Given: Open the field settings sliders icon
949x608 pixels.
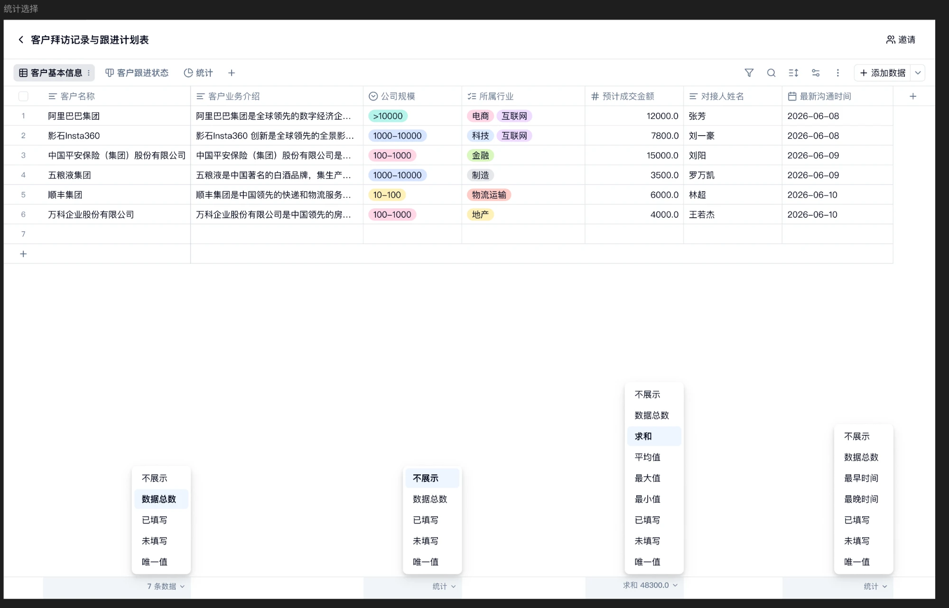Looking at the screenshot, I should click(x=816, y=73).
